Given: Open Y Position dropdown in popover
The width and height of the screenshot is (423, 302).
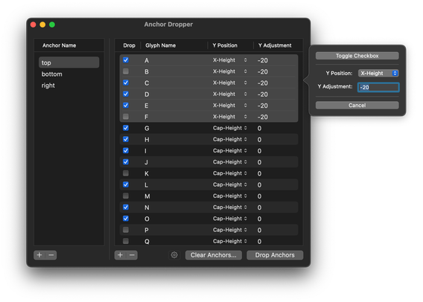Looking at the screenshot, I should (378, 73).
